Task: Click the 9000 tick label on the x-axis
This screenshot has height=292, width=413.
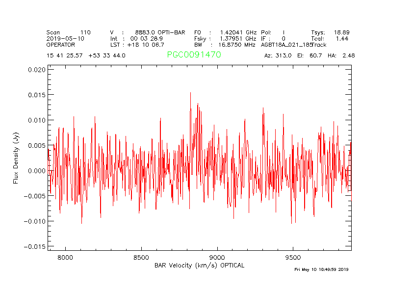Action: tap(217, 257)
